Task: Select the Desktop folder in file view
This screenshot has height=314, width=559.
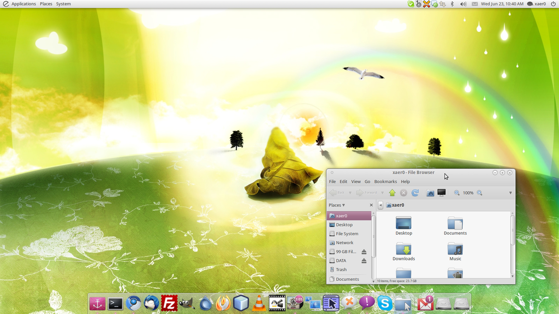Action: click(x=404, y=226)
